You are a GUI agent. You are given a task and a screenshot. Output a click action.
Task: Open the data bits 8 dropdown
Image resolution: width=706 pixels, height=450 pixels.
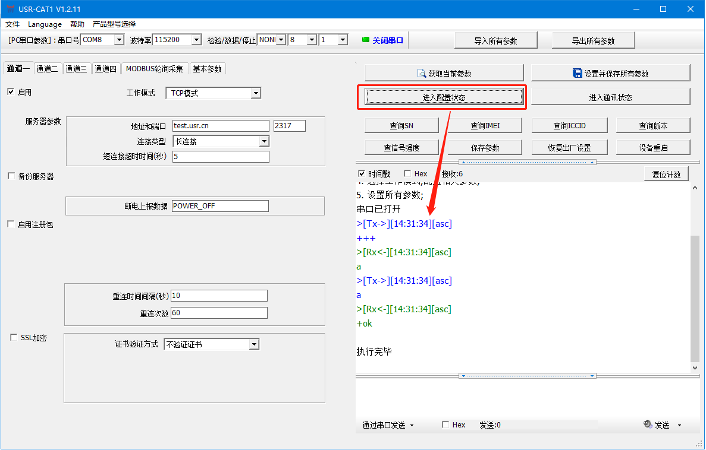tap(312, 40)
